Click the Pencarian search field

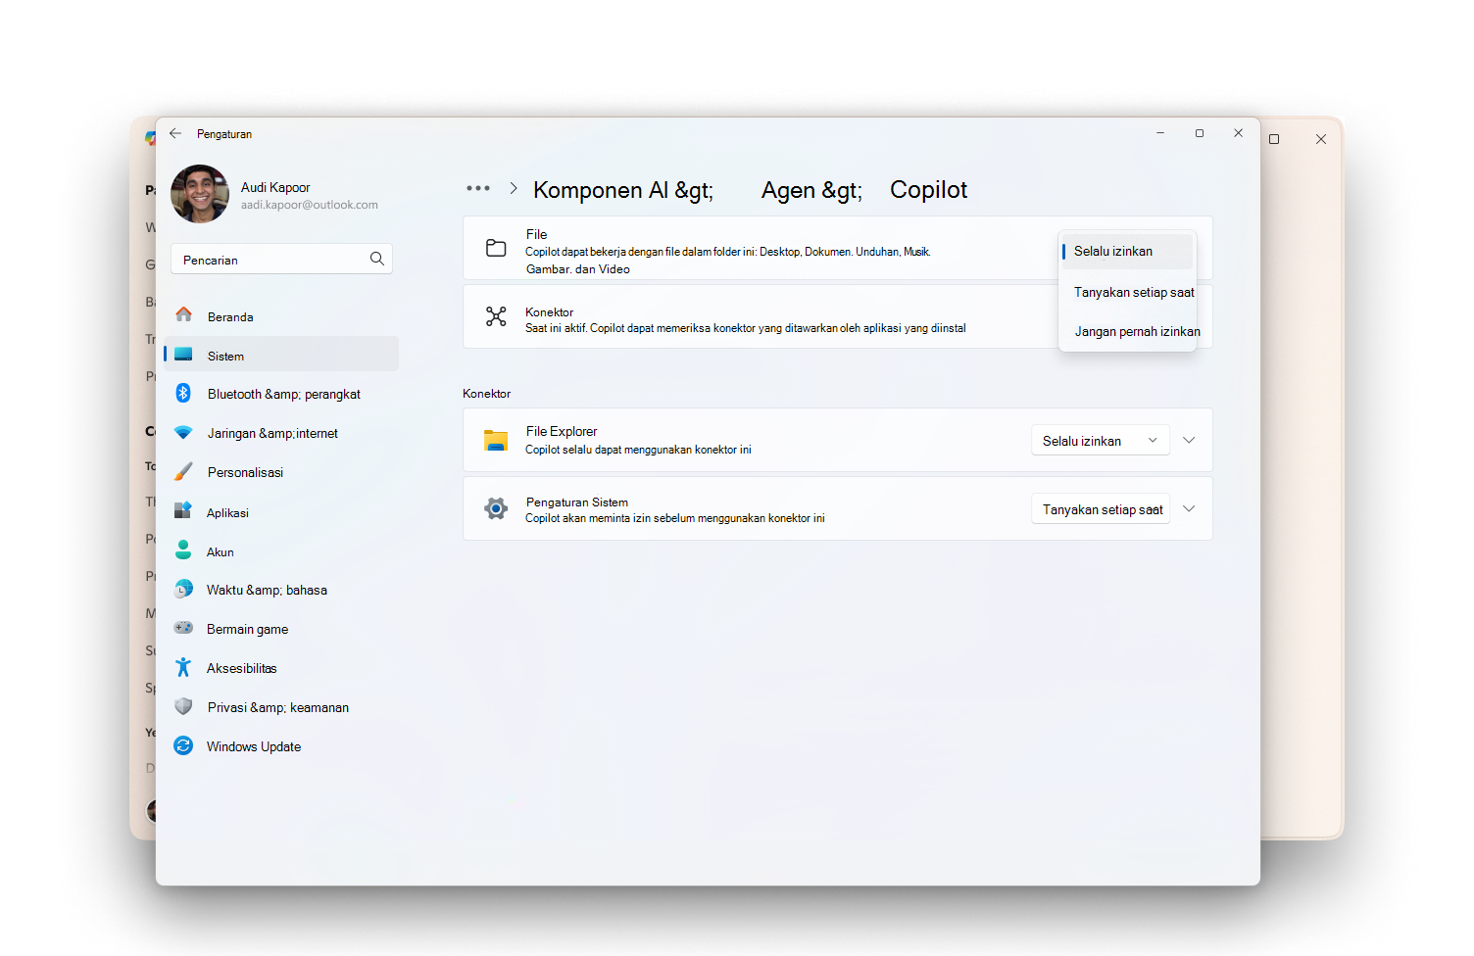(281, 260)
